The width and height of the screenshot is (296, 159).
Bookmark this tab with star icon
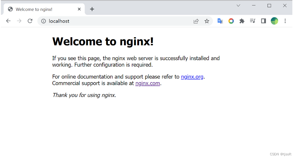pos(207,21)
